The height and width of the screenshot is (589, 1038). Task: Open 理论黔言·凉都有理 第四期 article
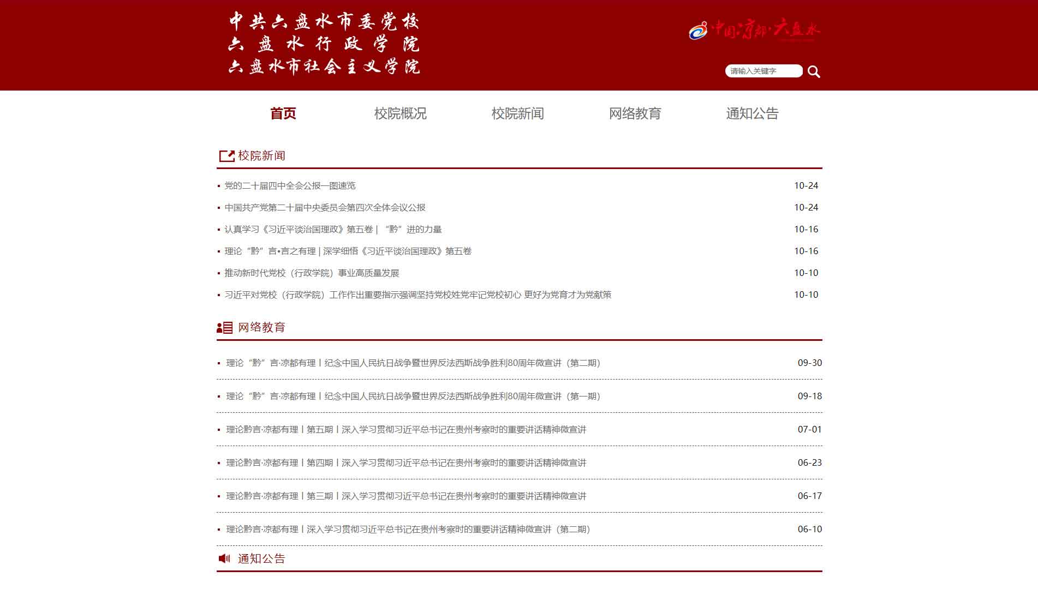406,462
